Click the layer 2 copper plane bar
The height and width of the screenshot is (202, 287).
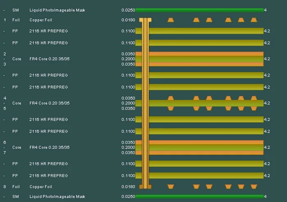click(x=205, y=54)
